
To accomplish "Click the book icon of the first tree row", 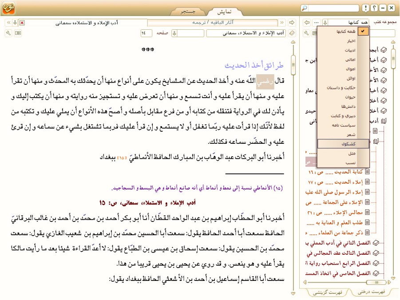I will [384, 50].
